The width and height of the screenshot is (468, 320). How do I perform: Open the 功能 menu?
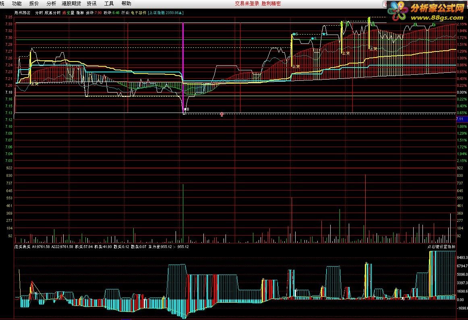(17, 4)
